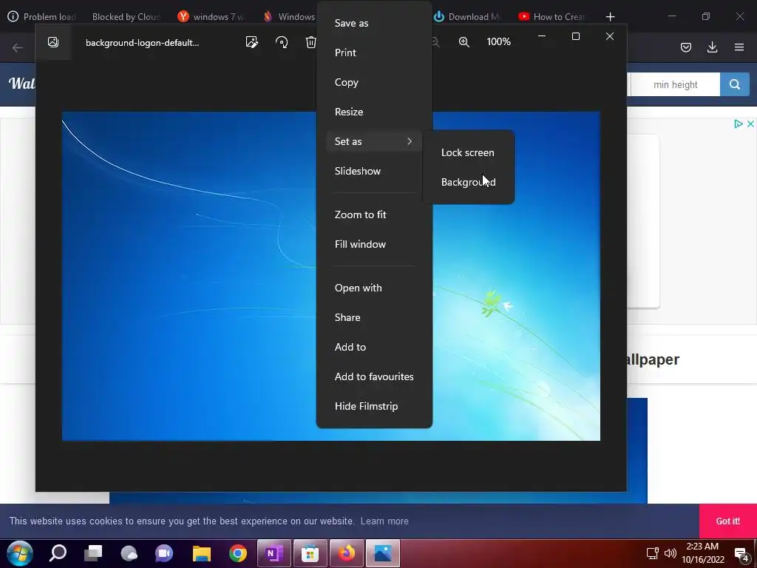Select Add to favourites
Screen dimensions: 757x568
(x=374, y=376)
